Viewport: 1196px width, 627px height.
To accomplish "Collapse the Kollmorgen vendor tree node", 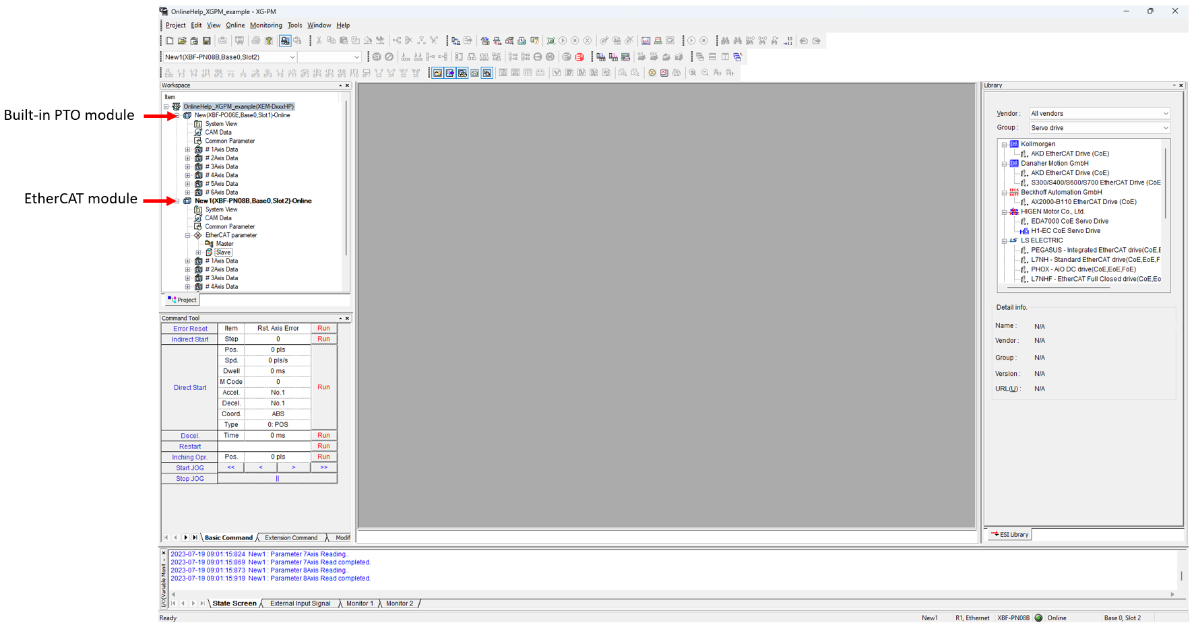I will (x=1004, y=144).
